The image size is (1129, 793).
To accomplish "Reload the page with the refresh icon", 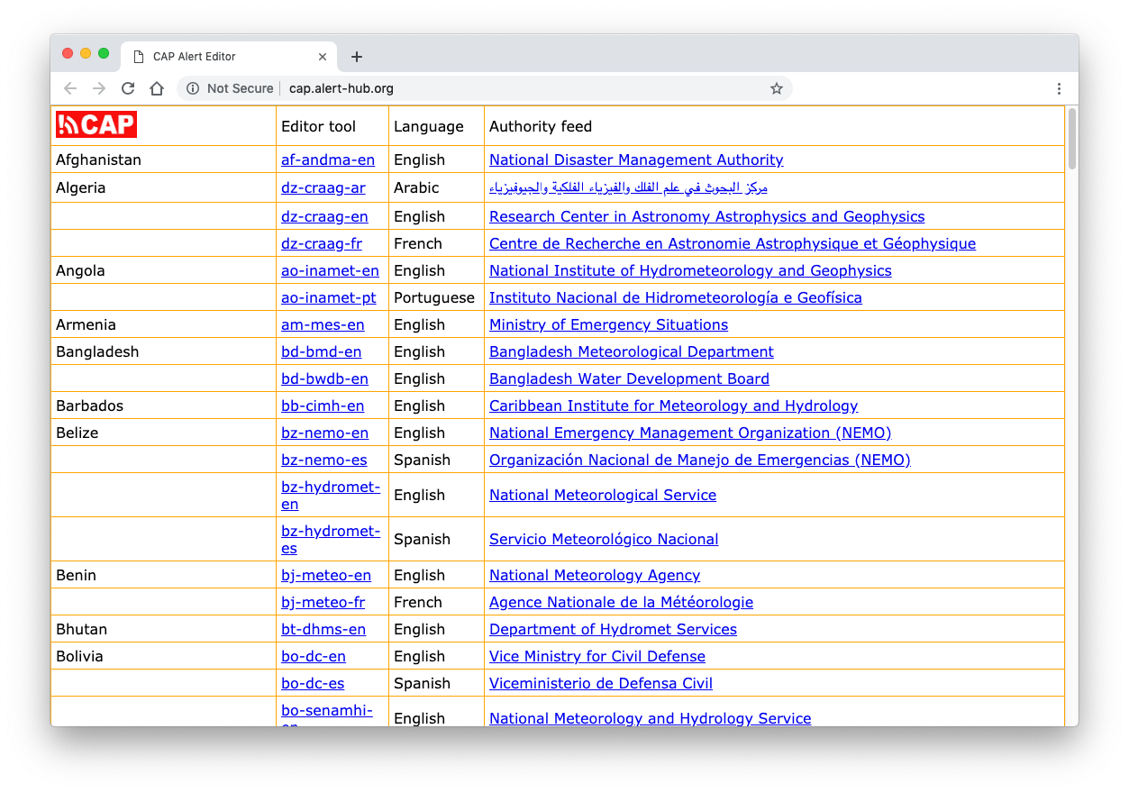I will click(128, 88).
